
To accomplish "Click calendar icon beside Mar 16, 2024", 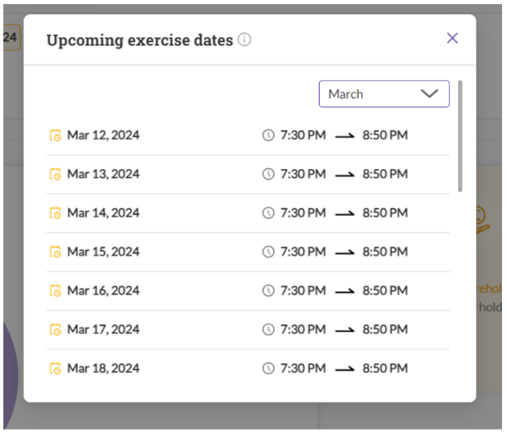I will click(56, 291).
